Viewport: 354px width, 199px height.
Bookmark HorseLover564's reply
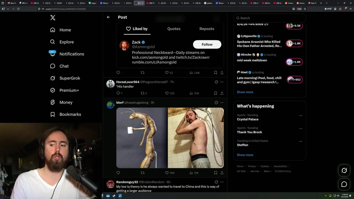(x=215, y=93)
